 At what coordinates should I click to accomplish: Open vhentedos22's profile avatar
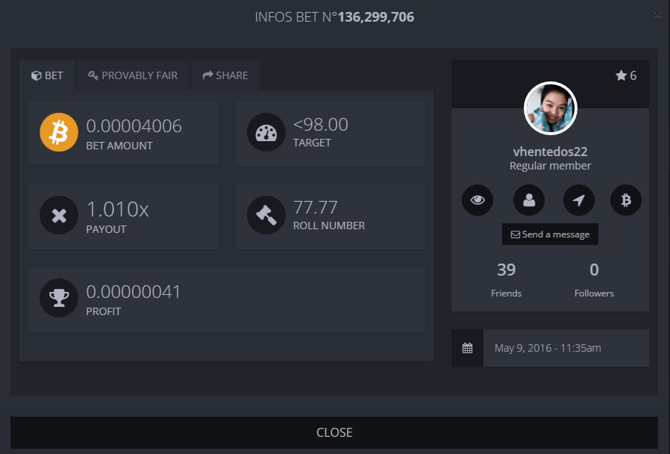(551, 108)
